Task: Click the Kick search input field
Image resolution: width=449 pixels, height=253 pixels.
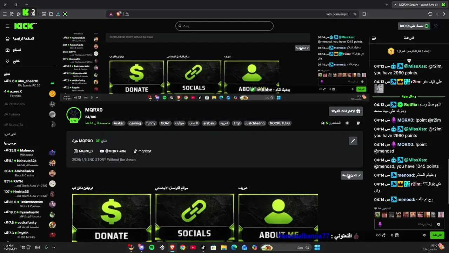Action: point(224,26)
